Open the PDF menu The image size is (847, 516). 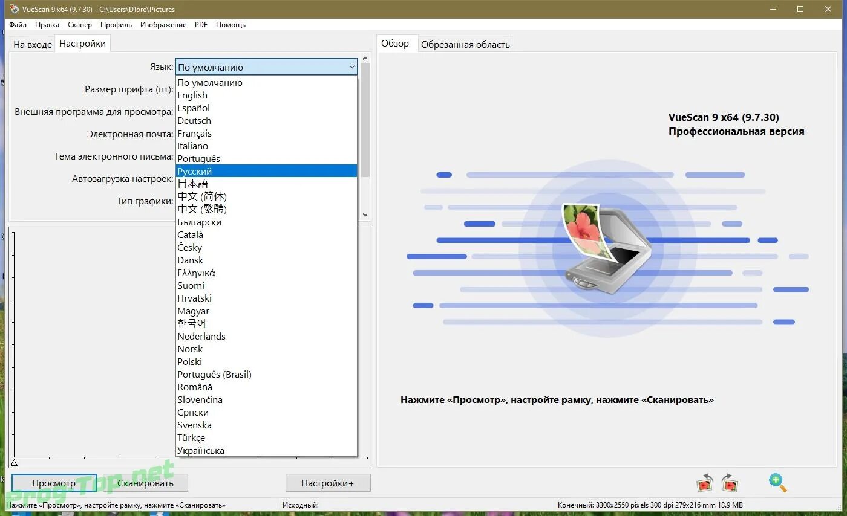point(201,25)
